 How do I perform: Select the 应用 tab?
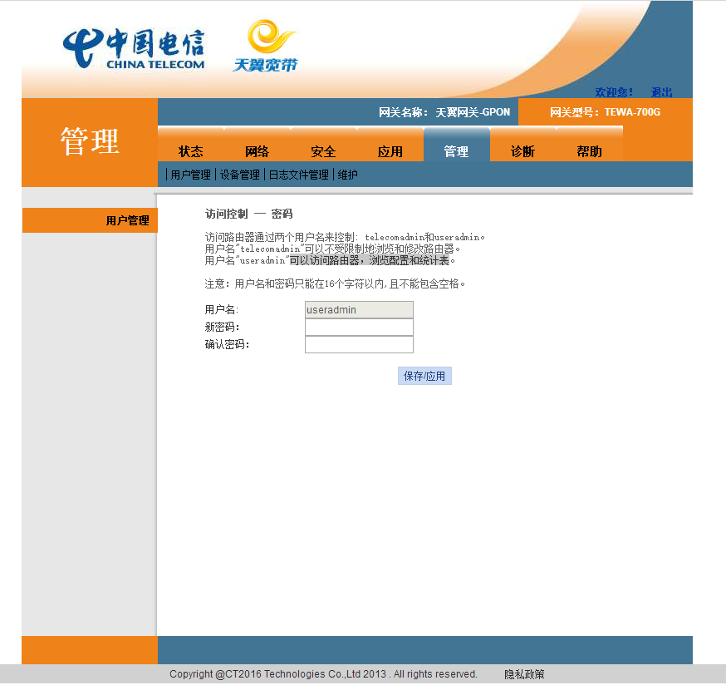pos(390,151)
